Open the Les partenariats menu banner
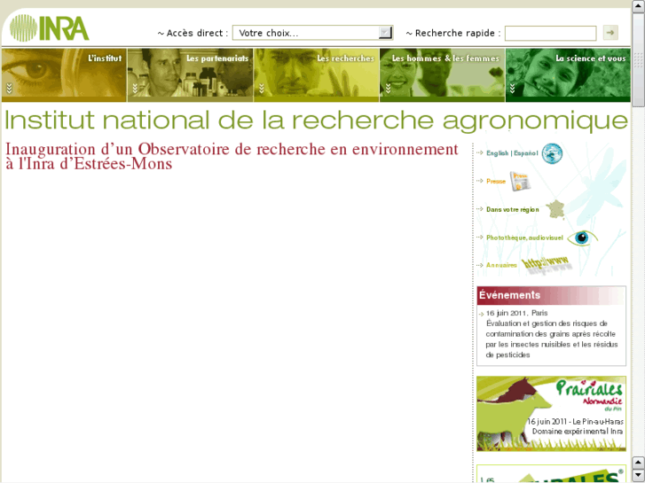 (x=190, y=74)
